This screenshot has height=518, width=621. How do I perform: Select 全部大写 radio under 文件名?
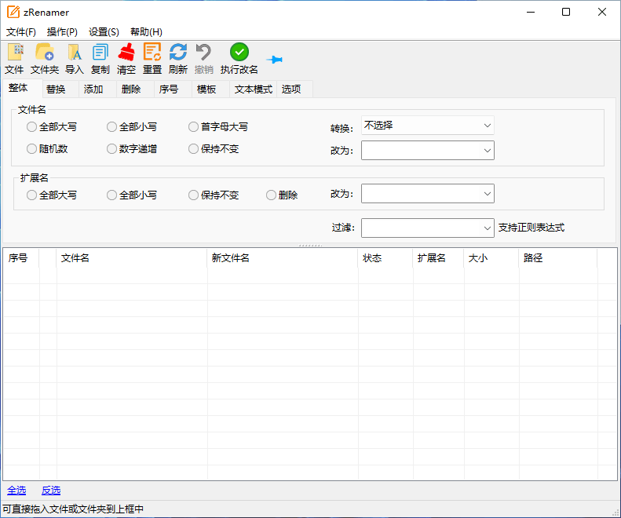pos(32,126)
